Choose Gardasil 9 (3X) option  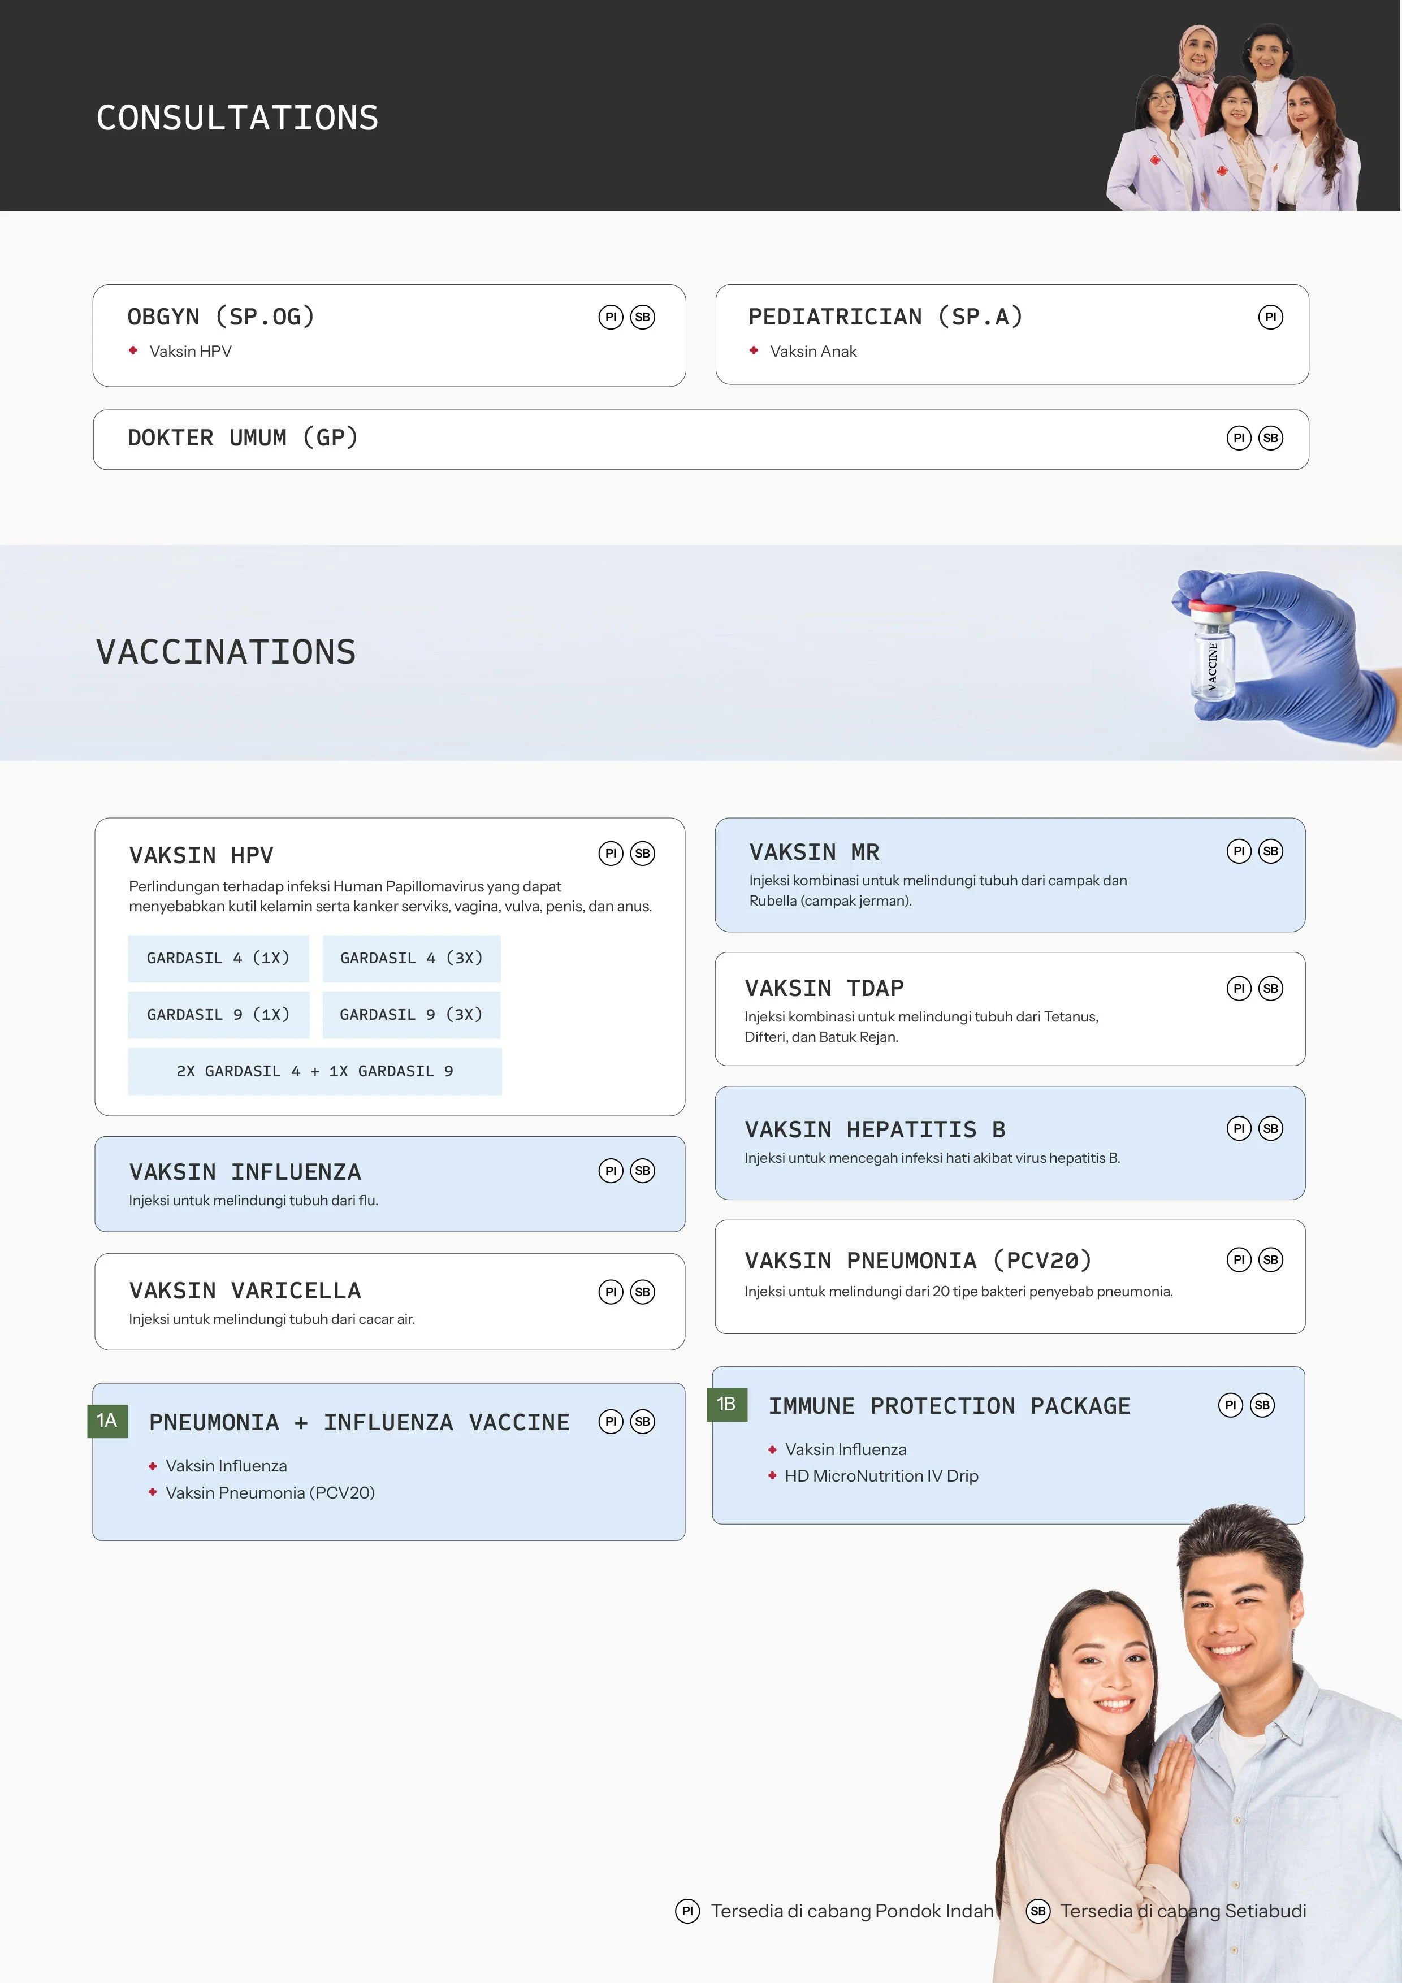(x=411, y=1015)
